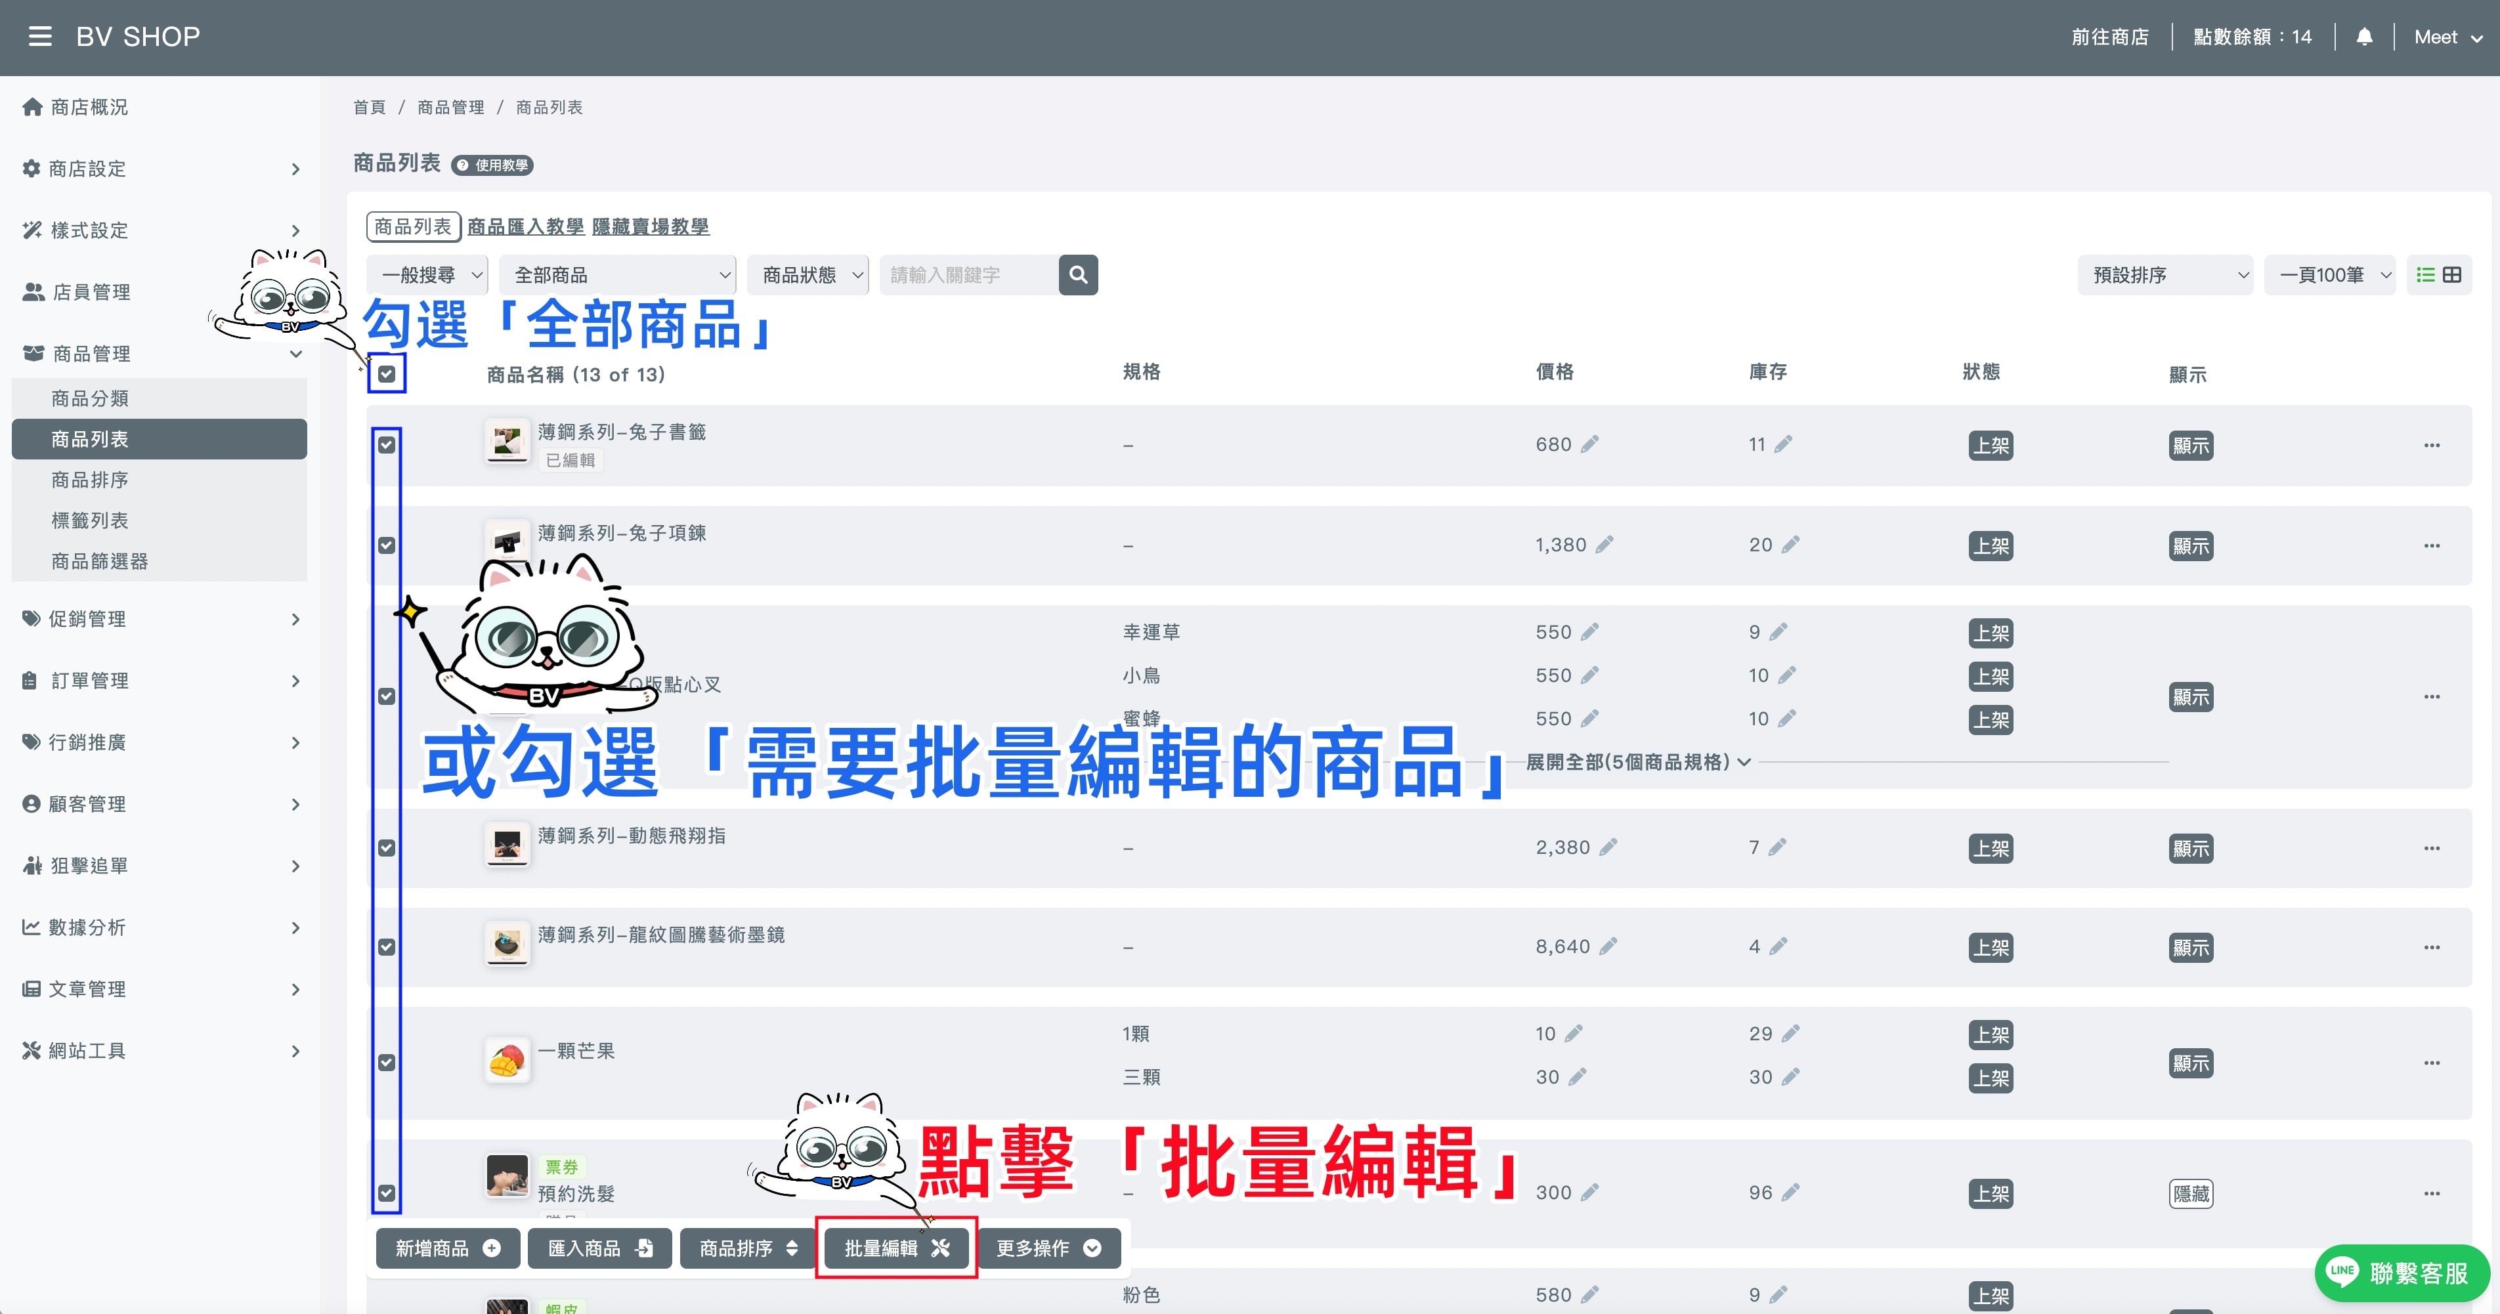The image size is (2500, 1314).
Task: Expand 促銷管理 in sidebar
Action: [x=160, y=619]
